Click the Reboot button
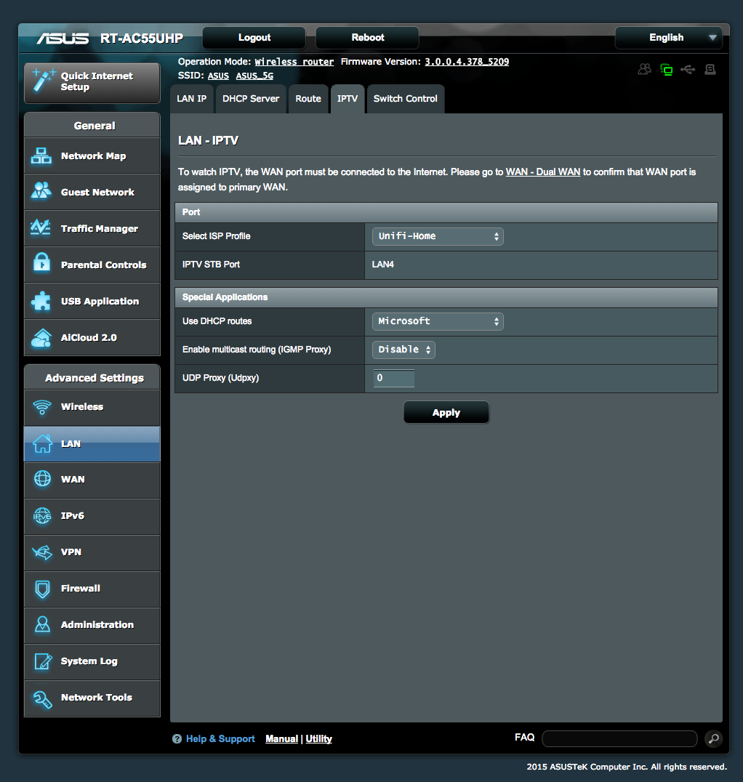This screenshot has width=743, height=782. (x=367, y=38)
